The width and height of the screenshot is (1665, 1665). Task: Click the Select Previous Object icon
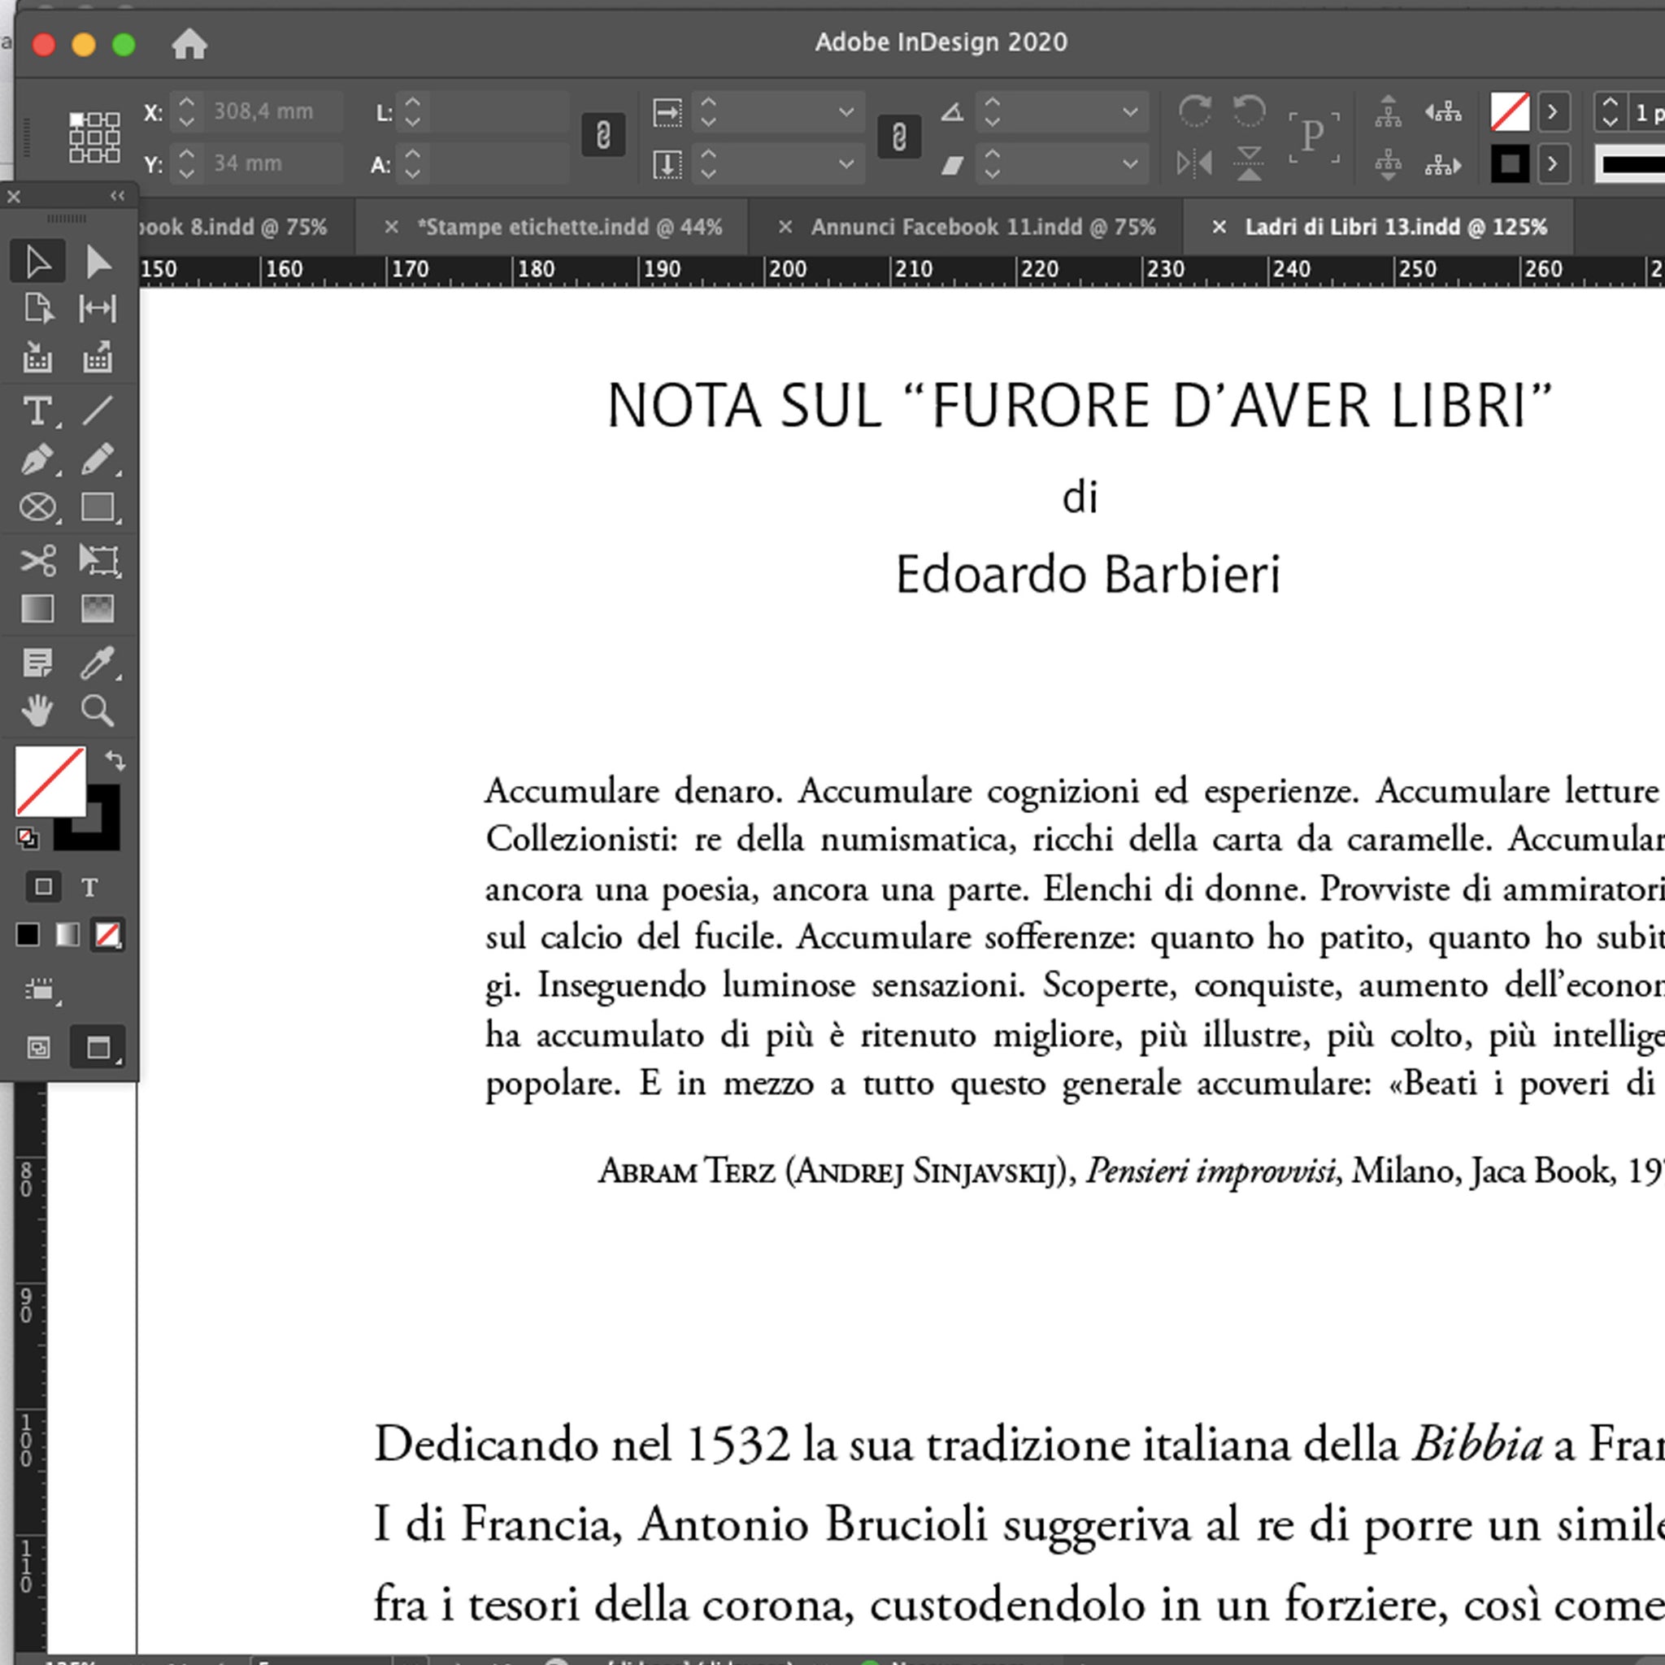(x=1443, y=111)
